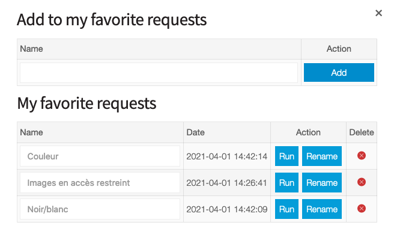
Task: Rename the Images en accès restreint request
Action: 321,183
